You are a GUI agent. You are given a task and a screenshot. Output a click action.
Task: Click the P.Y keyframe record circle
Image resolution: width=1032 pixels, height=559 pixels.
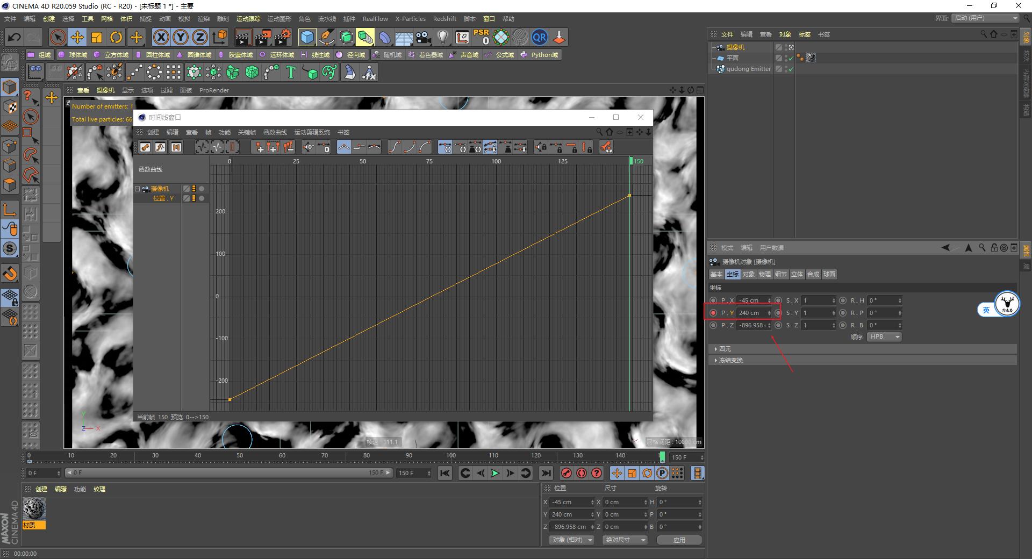coord(713,313)
